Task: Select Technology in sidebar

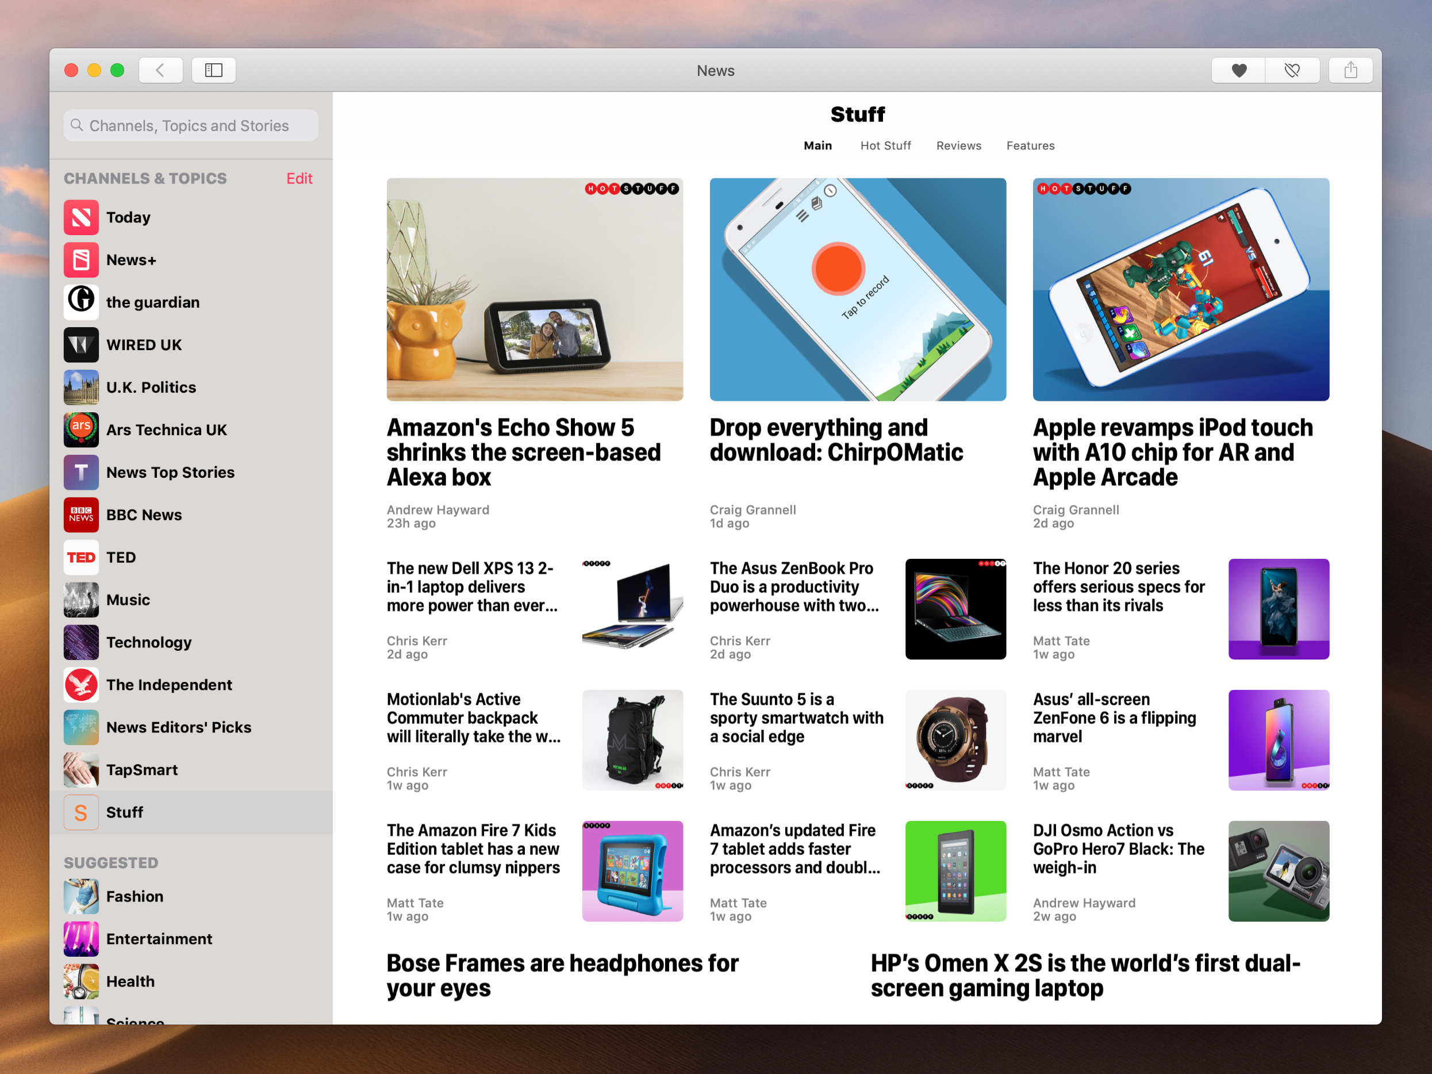Action: (191, 642)
